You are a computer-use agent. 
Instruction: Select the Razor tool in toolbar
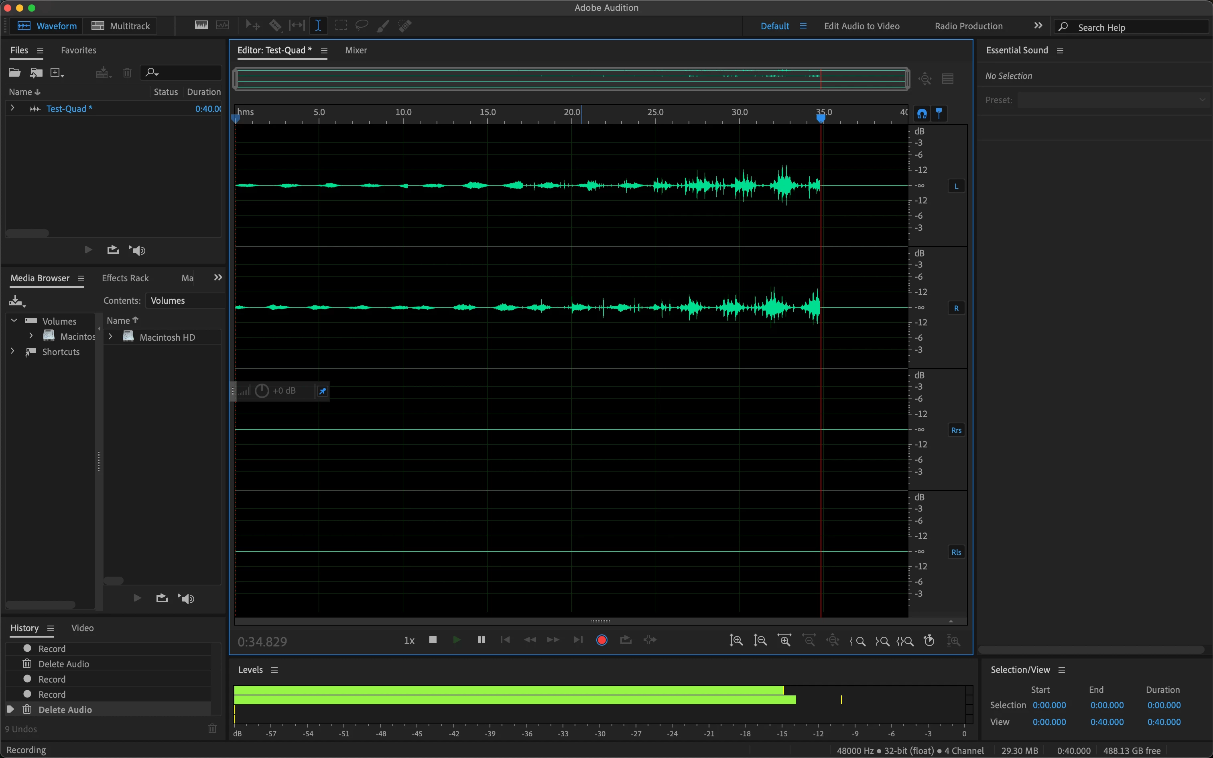pyautogui.click(x=275, y=26)
